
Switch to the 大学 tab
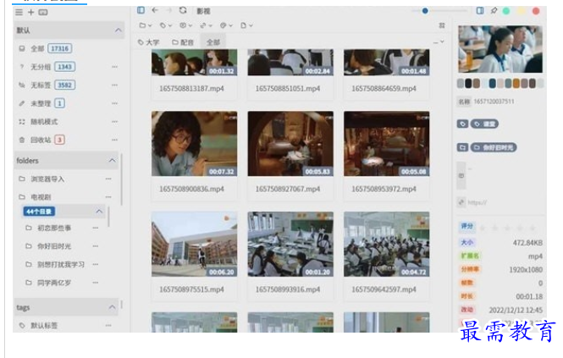pyautogui.click(x=148, y=41)
